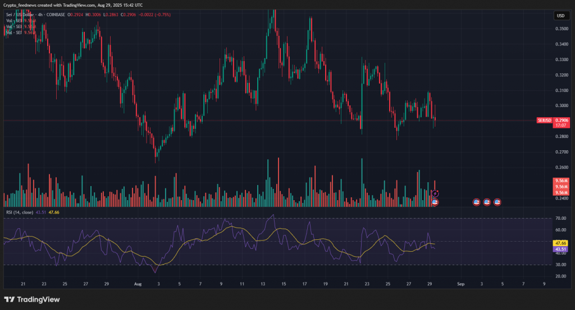Viewport: 575px width, 310px height.
Task: Open the USD currency selector
Action: coord(560,16)
